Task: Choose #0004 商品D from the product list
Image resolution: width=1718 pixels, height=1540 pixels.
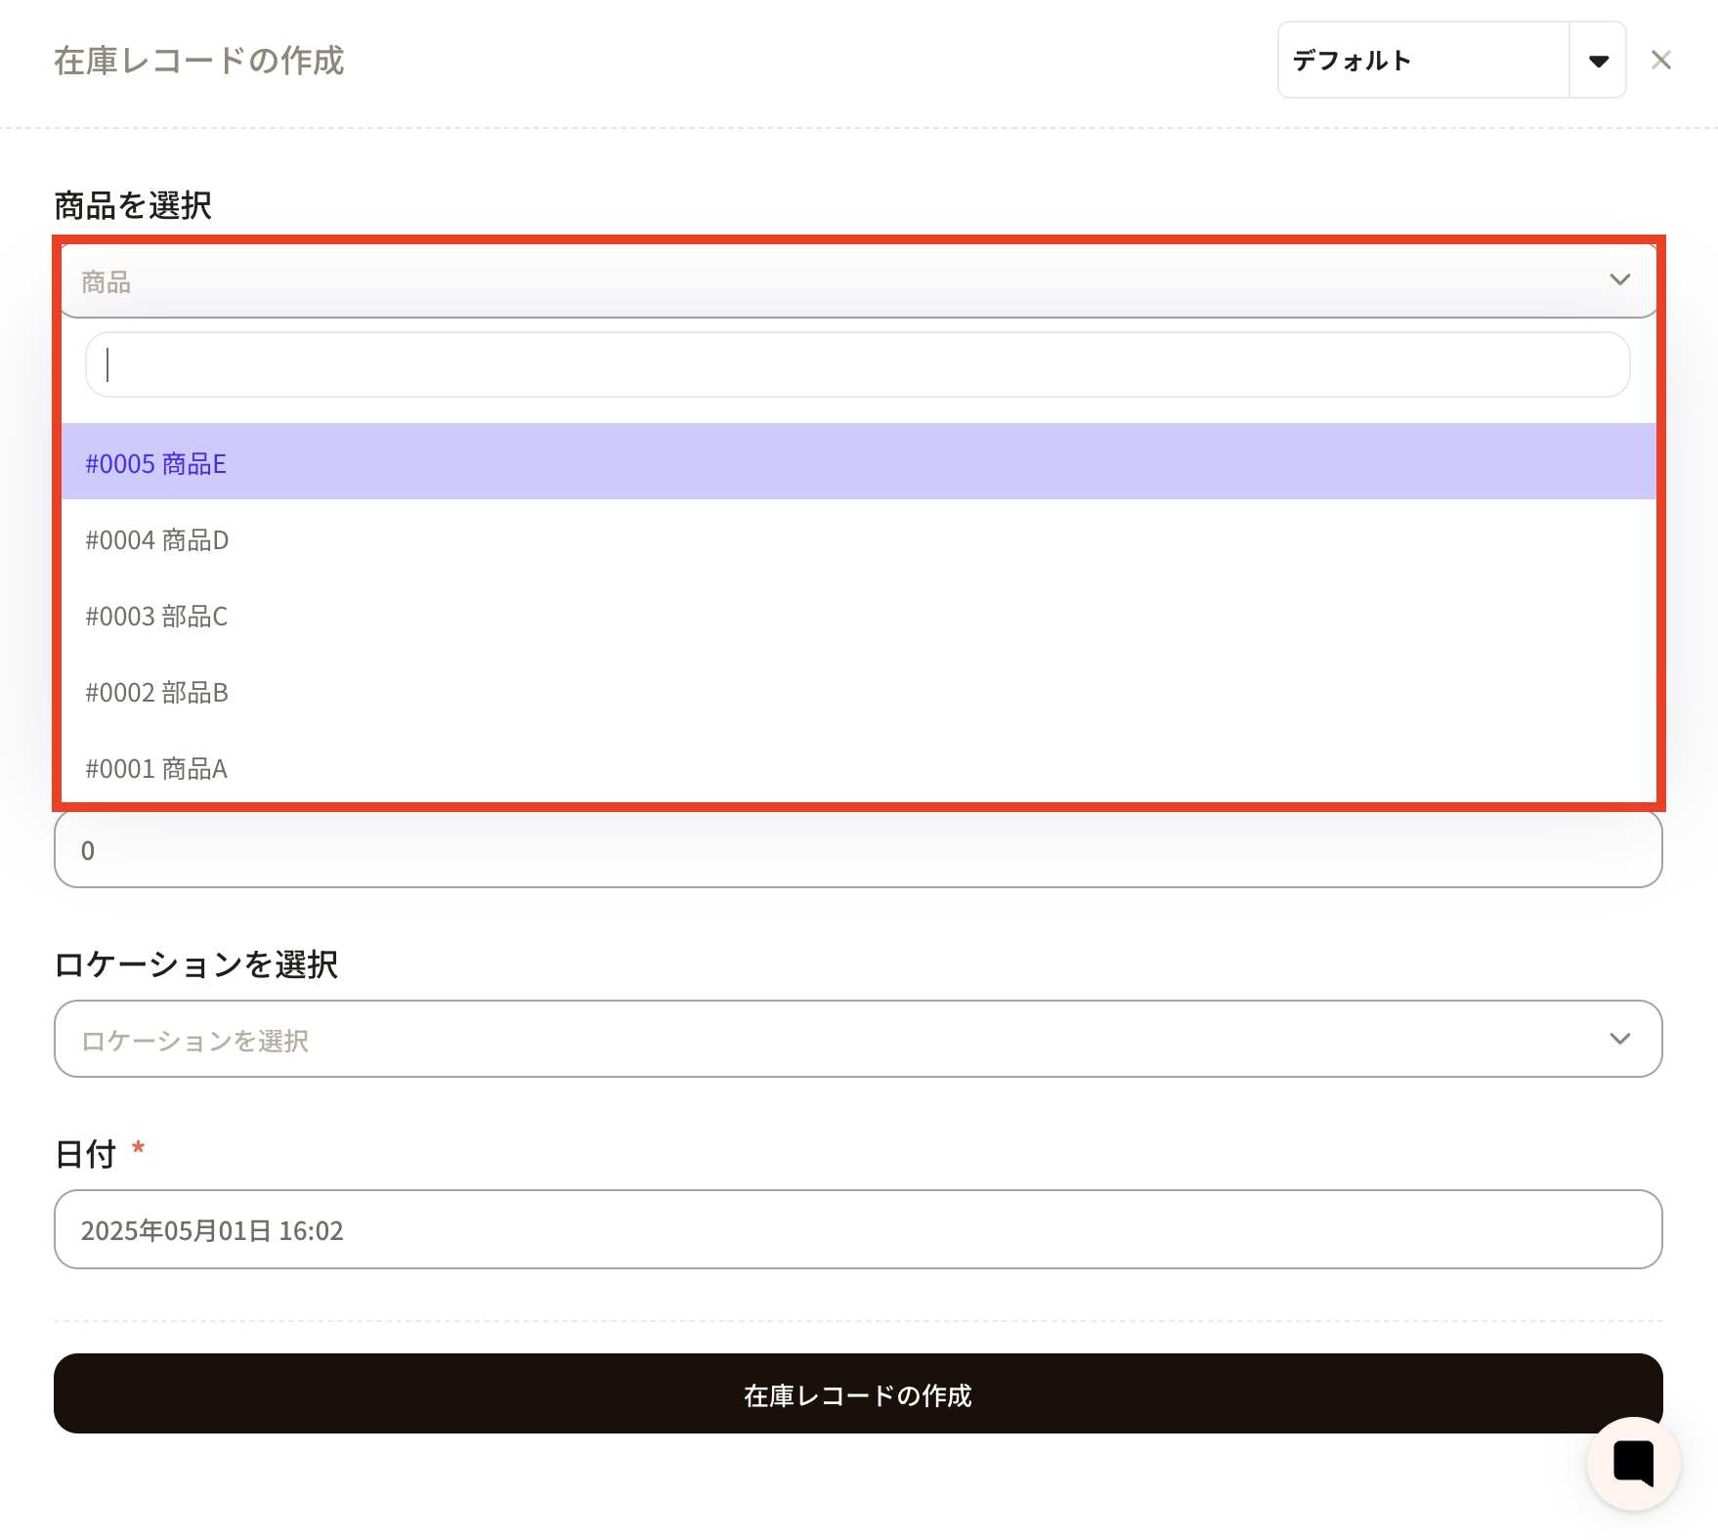Action: click(157, 539)
